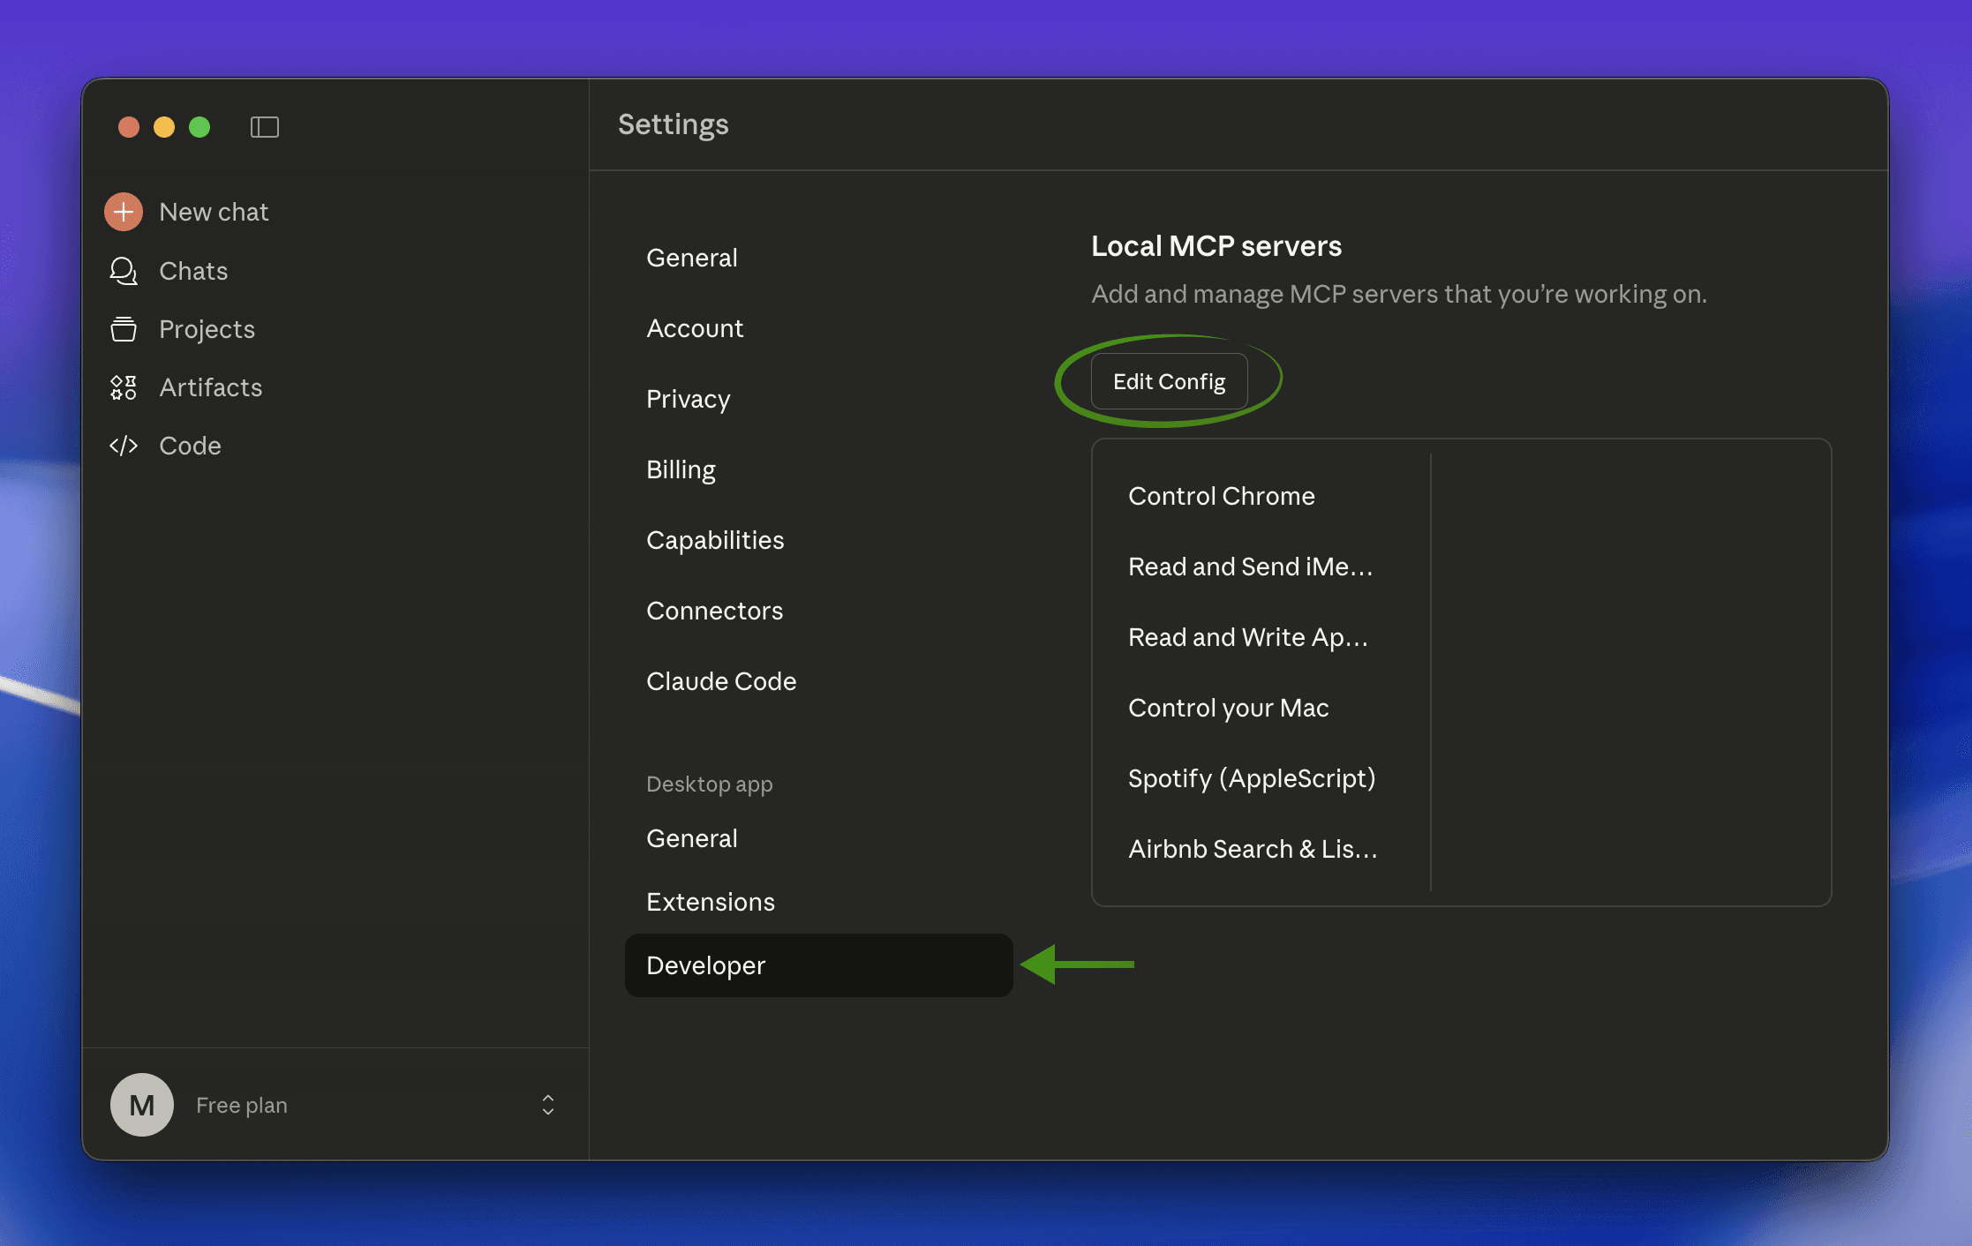Click the Projects folder icon

124,329
